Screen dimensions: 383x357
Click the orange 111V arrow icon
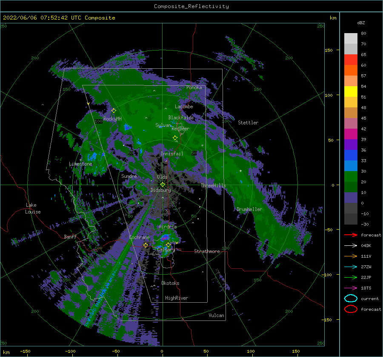(x=351, y=256)
